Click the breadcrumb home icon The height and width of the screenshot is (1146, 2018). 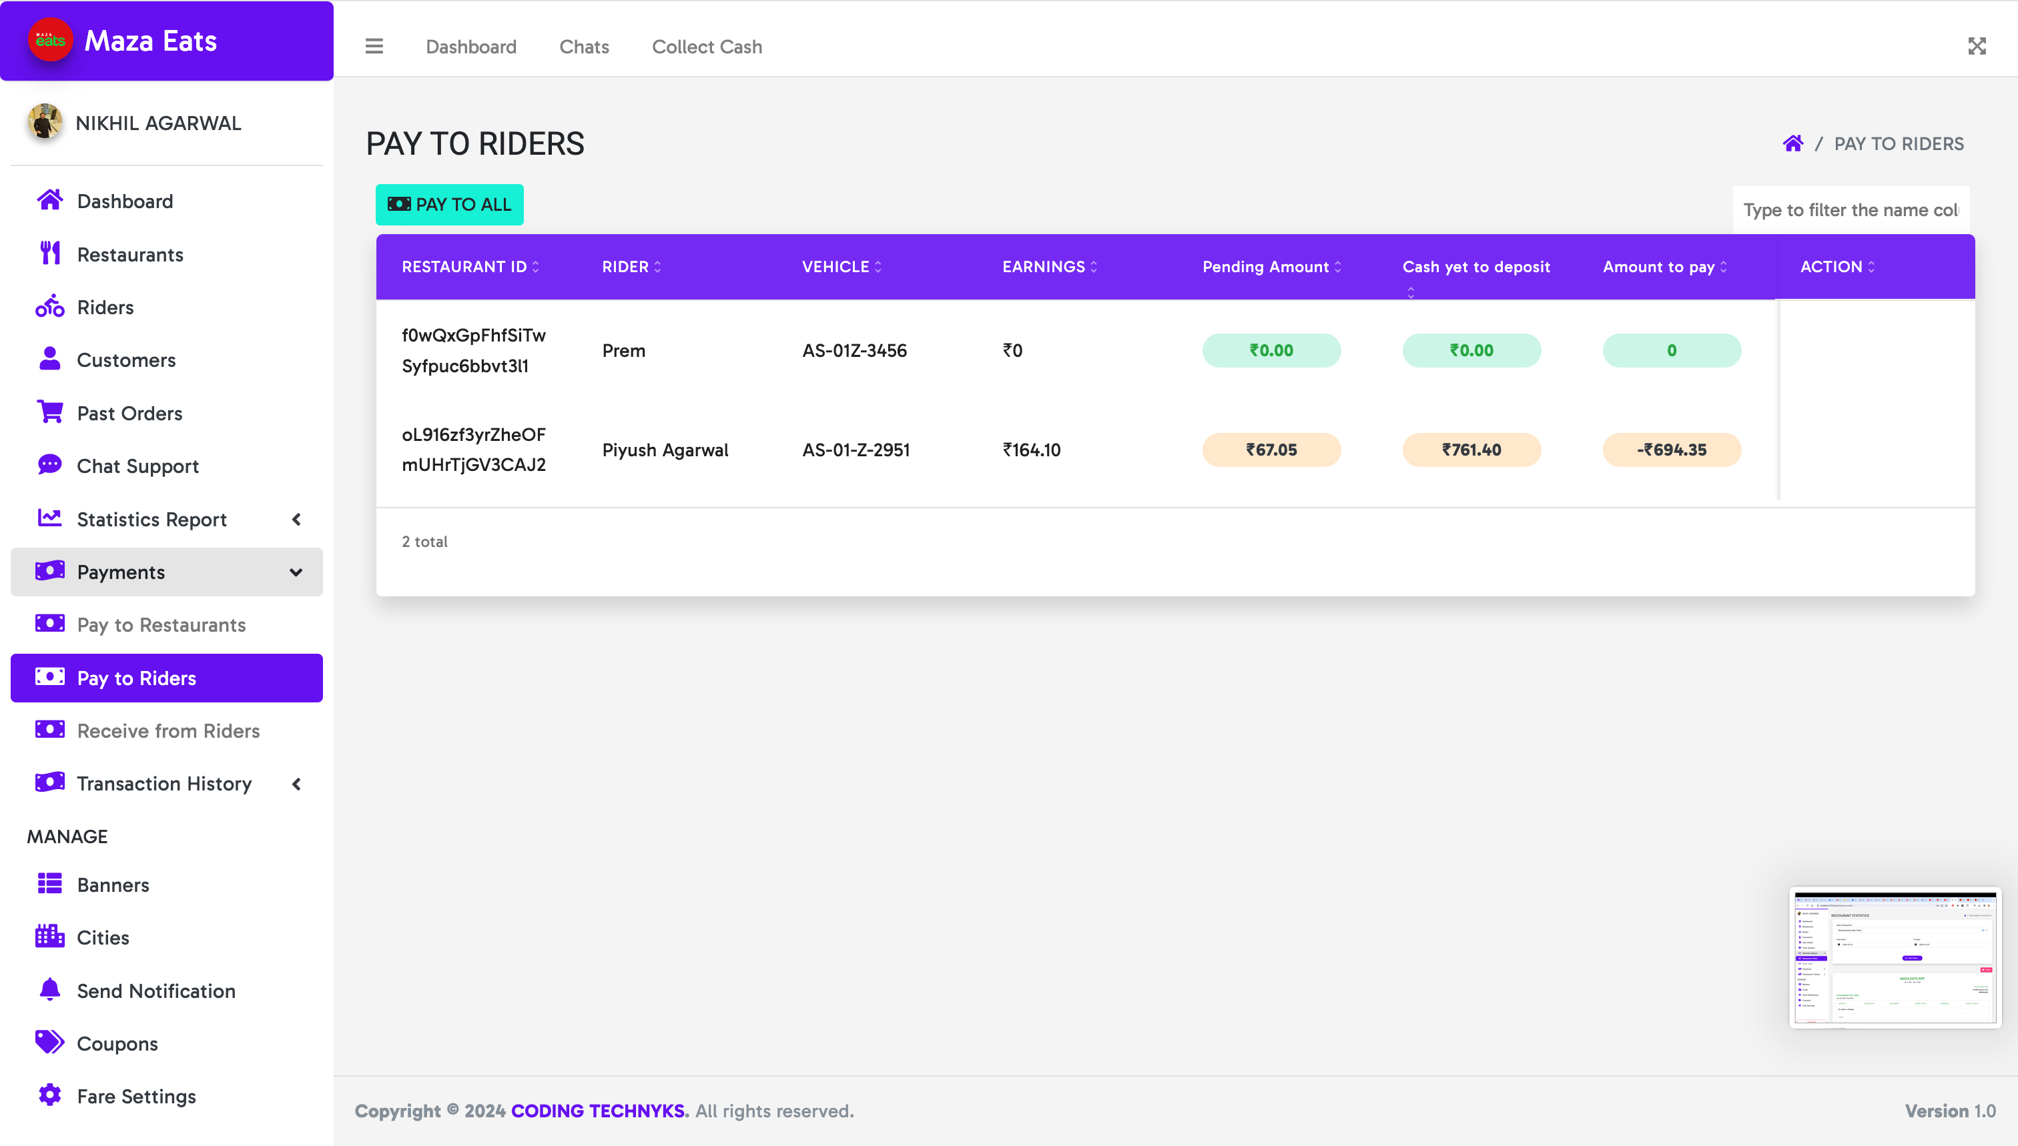(x=1793, y=143)
